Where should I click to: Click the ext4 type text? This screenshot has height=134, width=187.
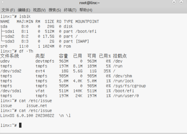[40, 71]
